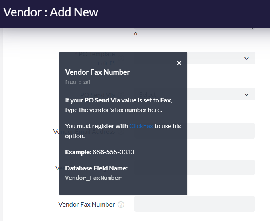Click the character counter showing 0

(x=136, y=34)
